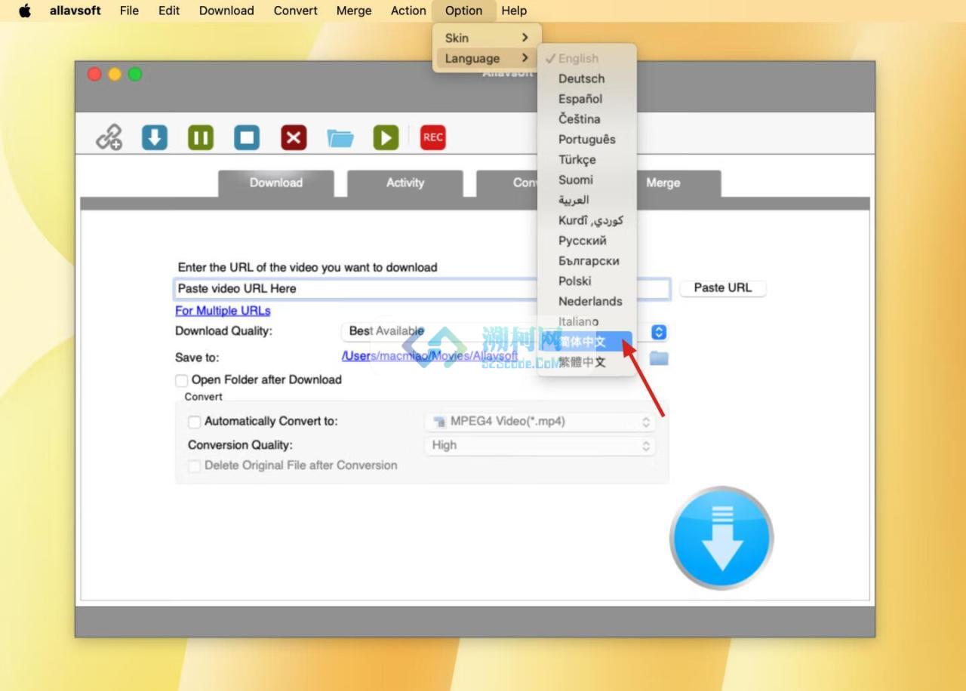Open the Apple menu
The image size is (966, 691).
25,11
